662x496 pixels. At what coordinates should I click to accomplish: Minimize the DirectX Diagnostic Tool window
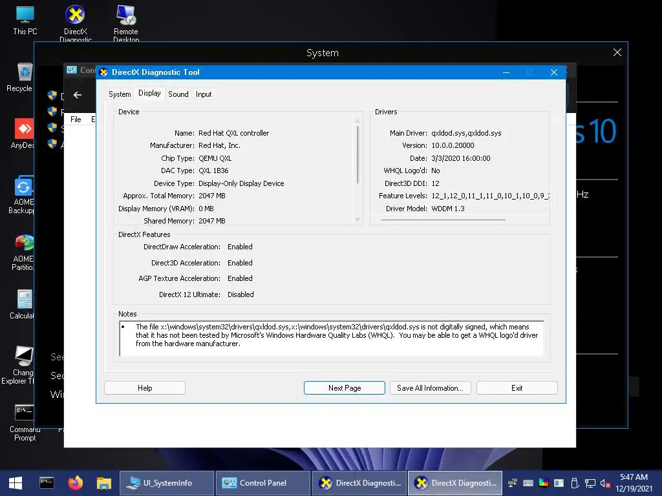click(x=506, y=72)
